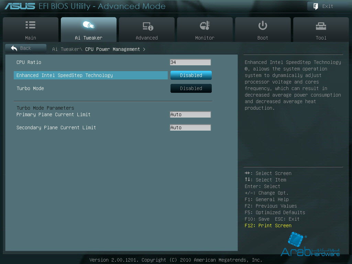This screenshot has width=352, height=264.
Task: Switch to the Monitor tab label
Action: [205, 38]
